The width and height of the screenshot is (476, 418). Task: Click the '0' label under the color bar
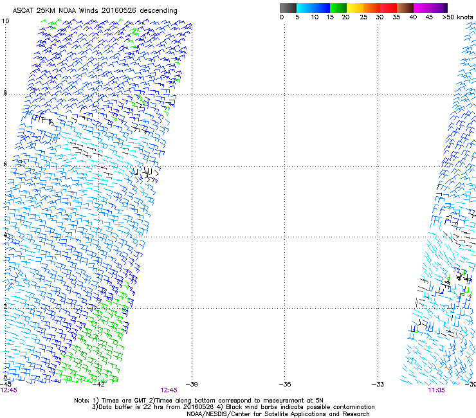[282, 17]
